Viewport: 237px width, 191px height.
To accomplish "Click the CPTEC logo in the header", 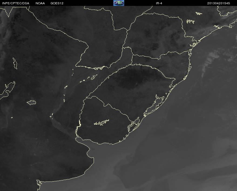I will [x=119, y=3].
